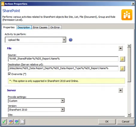The image size is (136, 127).
Task: Click the Cancel button
Action: pyautogui.click(x=126, y=122)
